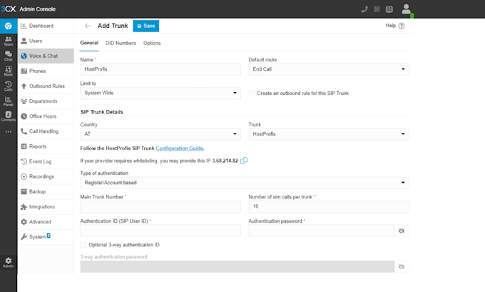The height and width of the screenshot is (292, 485).
Task: Enable Create an outbound rule checkbox
Action: click(252, 94)
